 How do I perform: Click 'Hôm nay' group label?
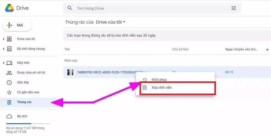71,60
